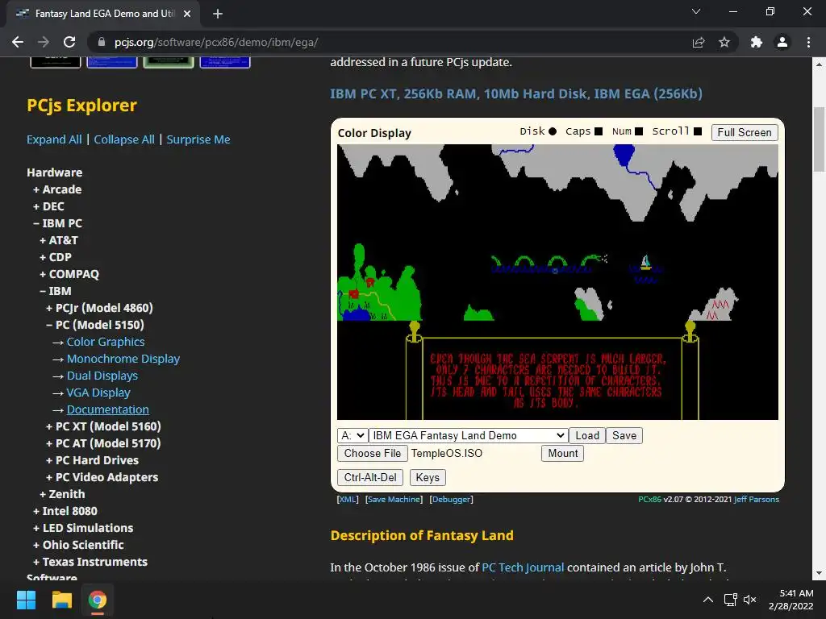Click inside the emulated Color Display screen
The width and height of the screenshot is (826, 619).
557,281
